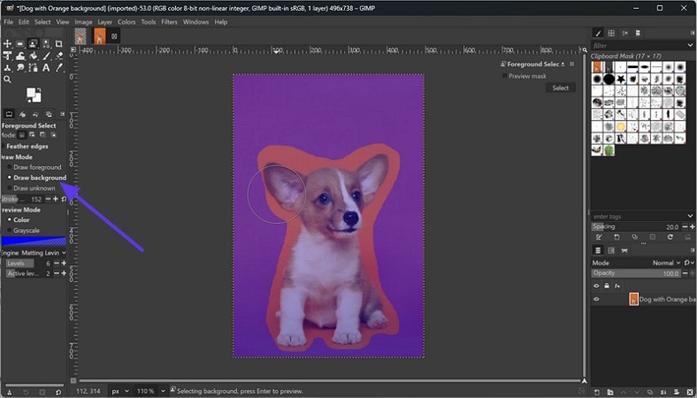Image resolution: width=697 pixels, height=398 pixels.
Task: Open the 110% zoom level dropdown
Action: coord(149,391)
